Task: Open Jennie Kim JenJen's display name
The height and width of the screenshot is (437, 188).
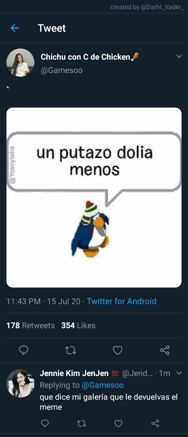Action: tap(74, 373)
